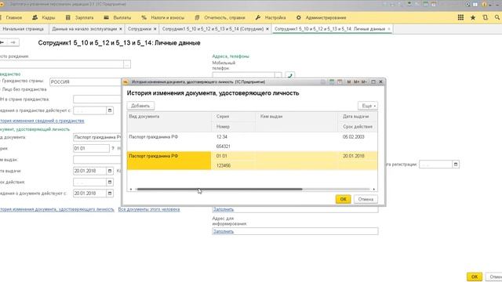Image resolution: width=502 pixels, height=282 pixels.
Task: Open the history icon beside the star
Action: click(485, 17)
